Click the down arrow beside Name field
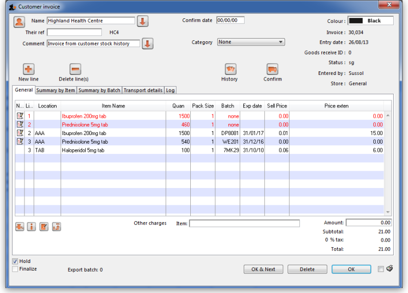This screenshot has height=293, width=408. click(142, 21)
